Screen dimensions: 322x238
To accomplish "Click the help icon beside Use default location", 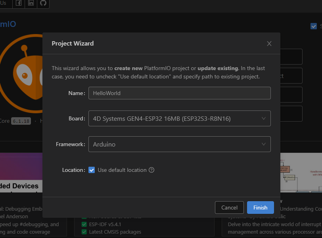I will tap(151, 170).
